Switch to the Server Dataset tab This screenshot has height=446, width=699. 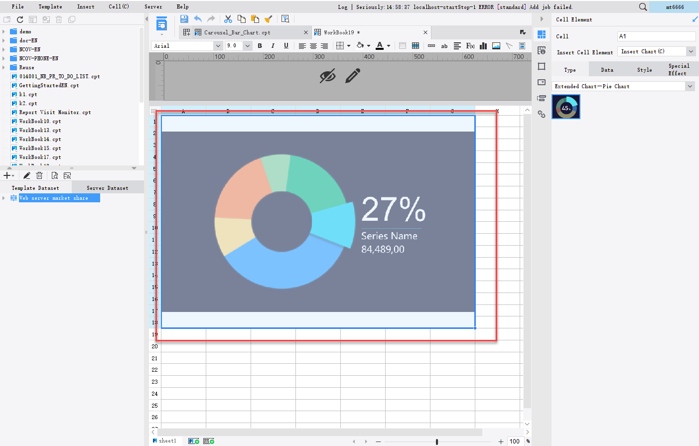tap(108, 187)
